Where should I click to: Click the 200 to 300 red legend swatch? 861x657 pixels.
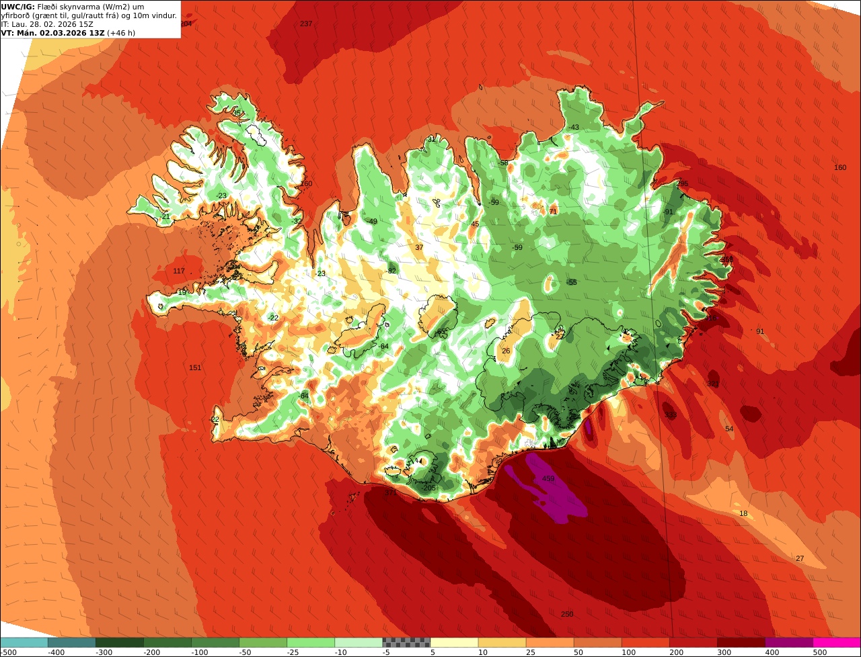[x=693, y=642]
